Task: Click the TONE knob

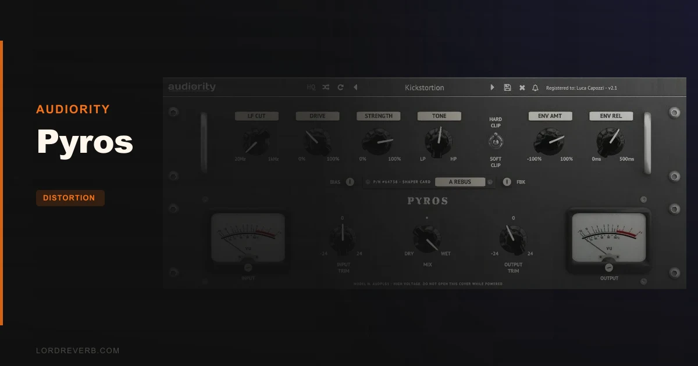Action: [439, 141]
